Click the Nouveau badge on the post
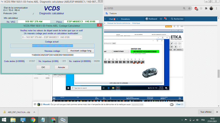Screen dimensions: 220x123 (x=168, y=26)
